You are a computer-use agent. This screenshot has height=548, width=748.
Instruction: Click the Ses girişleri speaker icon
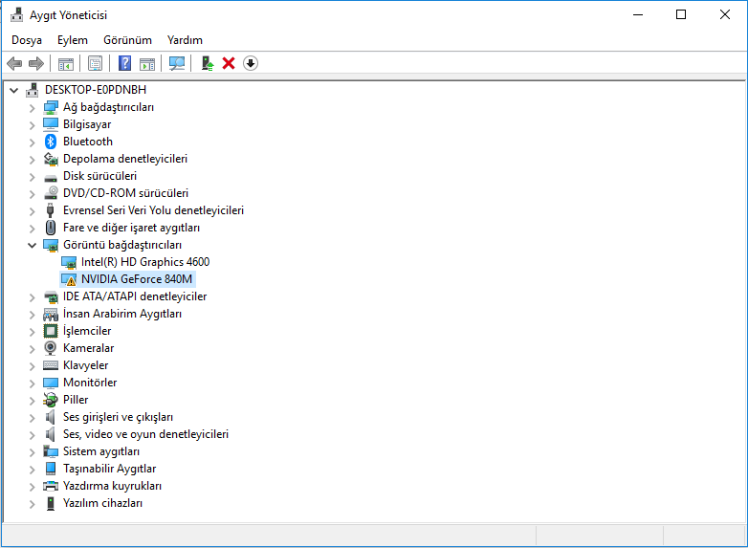click(50, 417)
